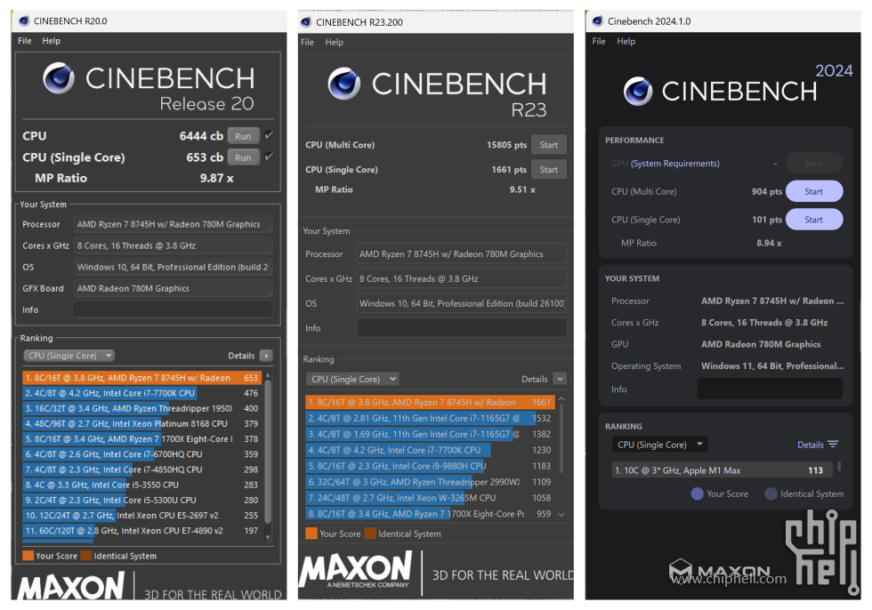Select the 2.81 GHz i7-1165G7 row in R23

tap(429, 418)
